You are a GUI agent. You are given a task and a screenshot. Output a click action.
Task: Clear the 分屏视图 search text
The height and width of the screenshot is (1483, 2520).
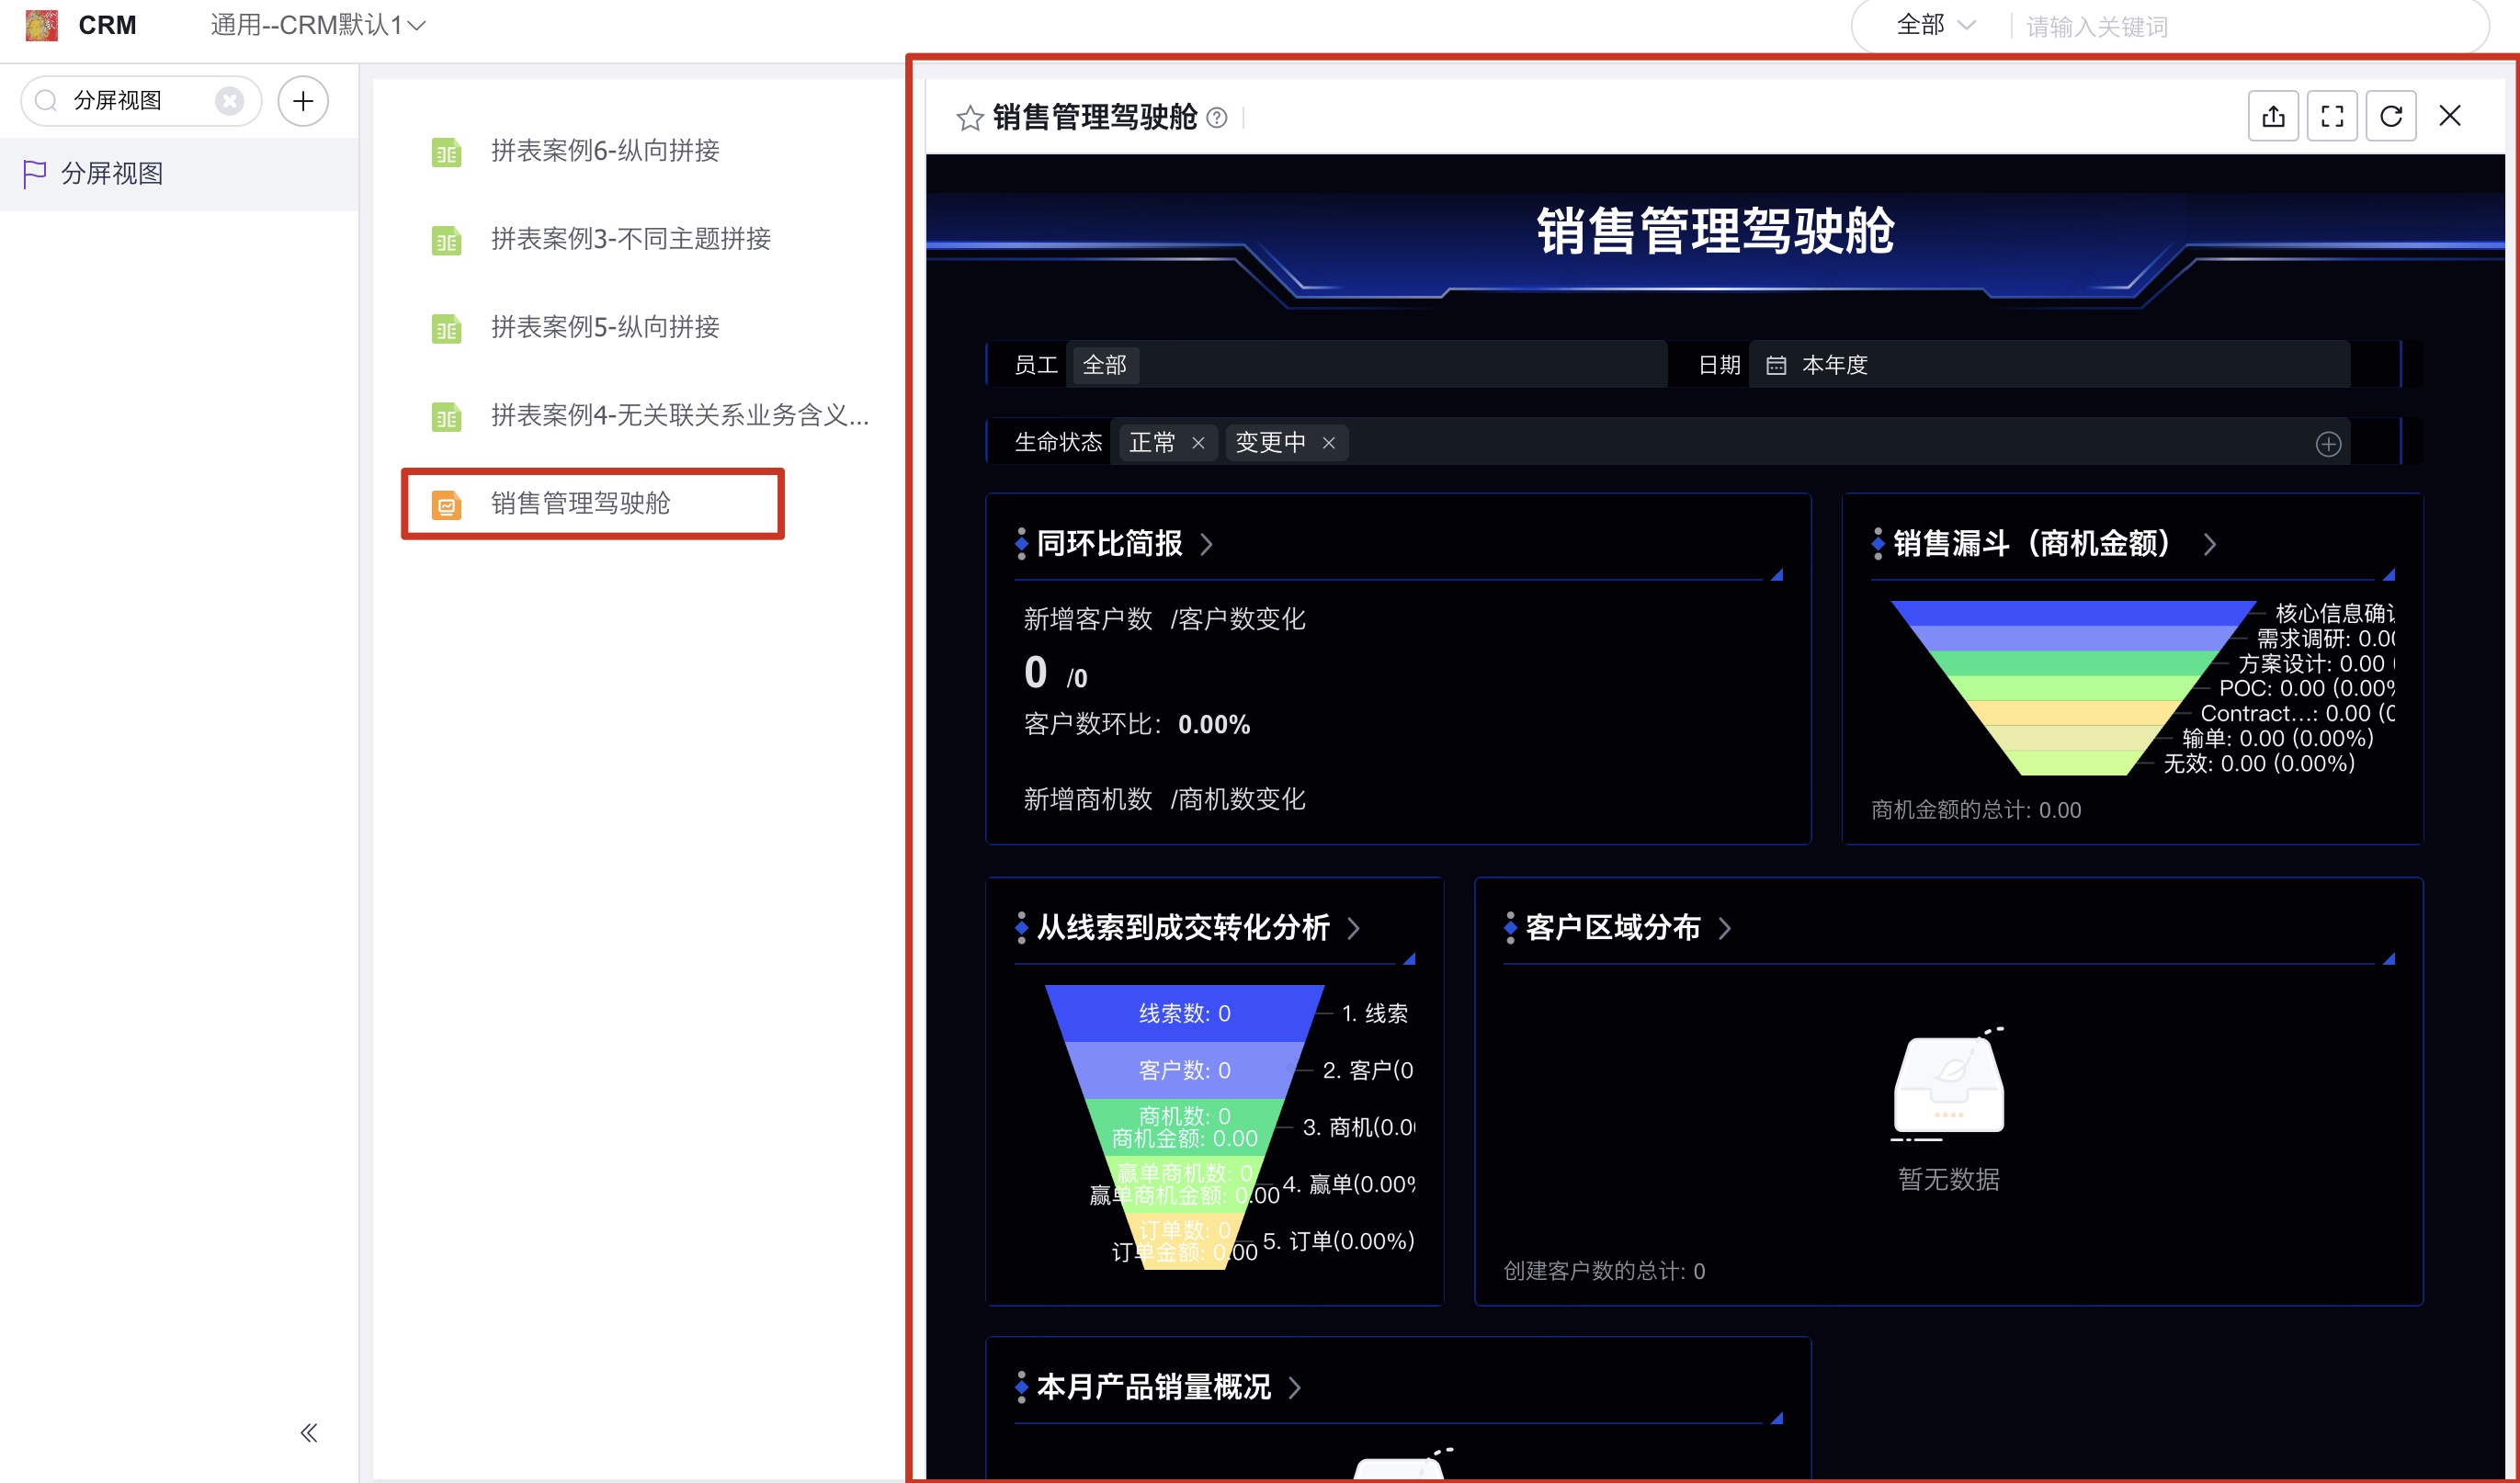[x=229, y=101]
